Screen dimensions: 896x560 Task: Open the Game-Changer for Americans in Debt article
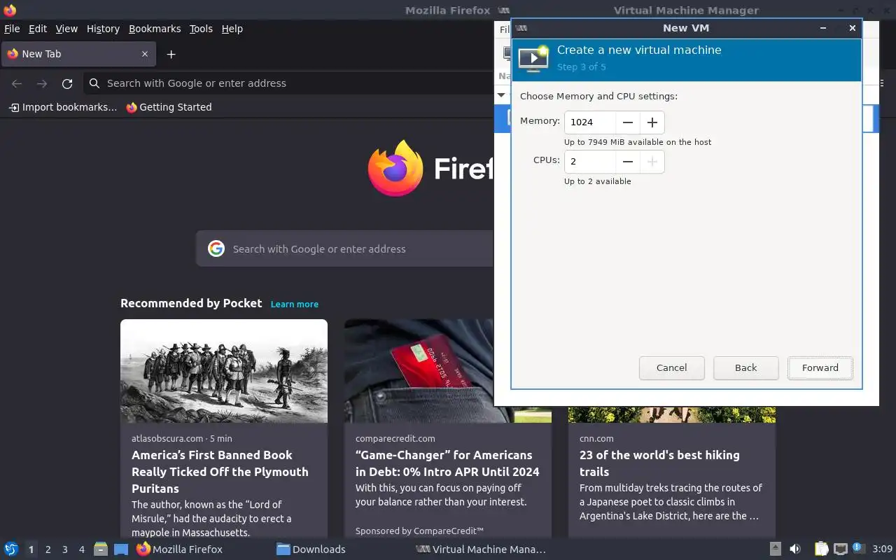click(447, 463)
